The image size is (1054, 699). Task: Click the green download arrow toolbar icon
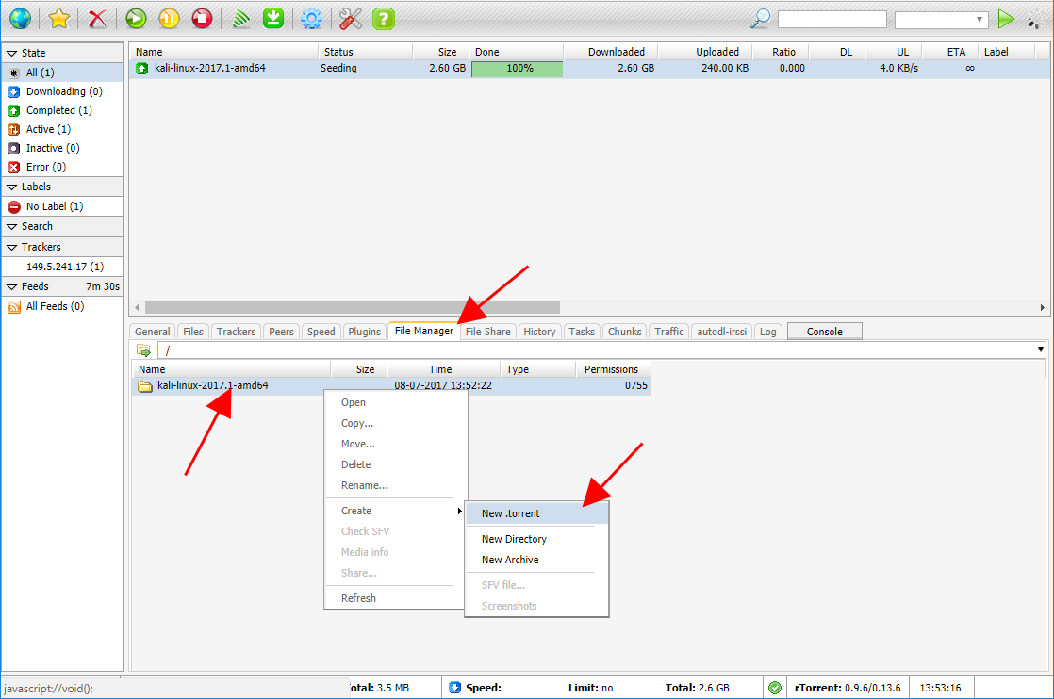pos(272,18)
